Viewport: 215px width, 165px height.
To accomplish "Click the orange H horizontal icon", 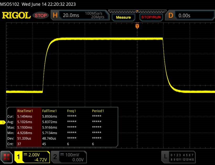I will pyautogui.click(x=55, y=15).
